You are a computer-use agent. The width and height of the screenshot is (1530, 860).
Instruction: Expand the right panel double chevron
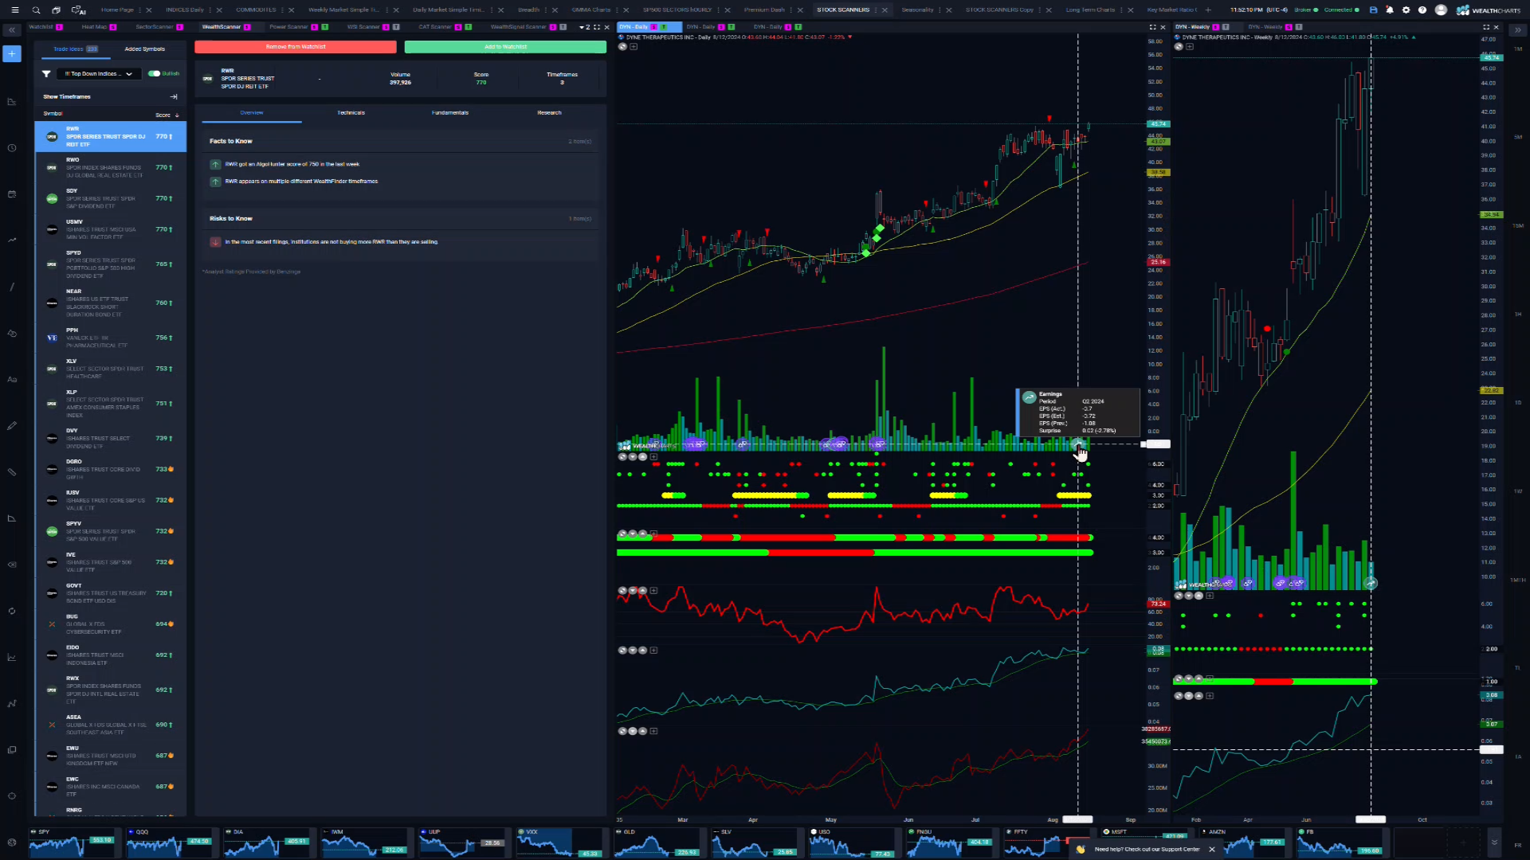click(x=1517, y=29)
